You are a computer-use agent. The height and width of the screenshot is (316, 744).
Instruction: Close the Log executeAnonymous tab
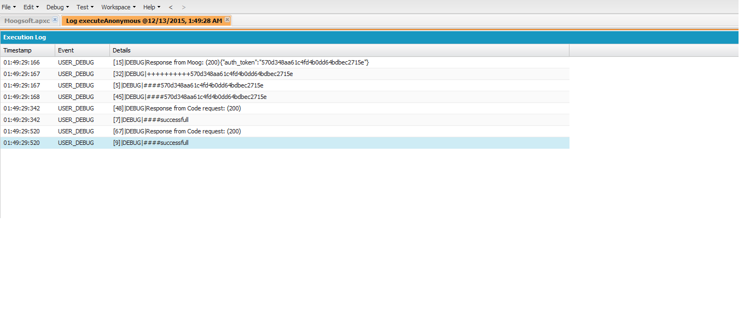227,20
